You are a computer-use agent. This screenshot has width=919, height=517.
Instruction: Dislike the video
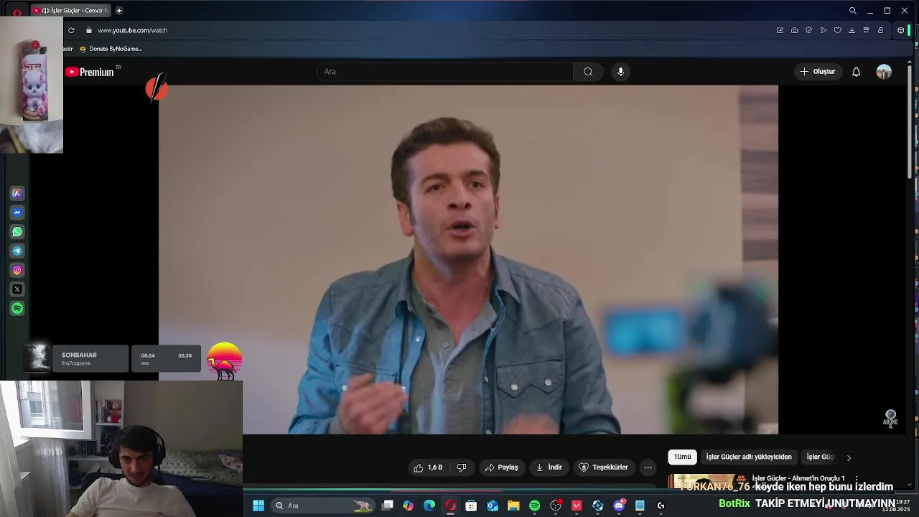coord(462,467)
